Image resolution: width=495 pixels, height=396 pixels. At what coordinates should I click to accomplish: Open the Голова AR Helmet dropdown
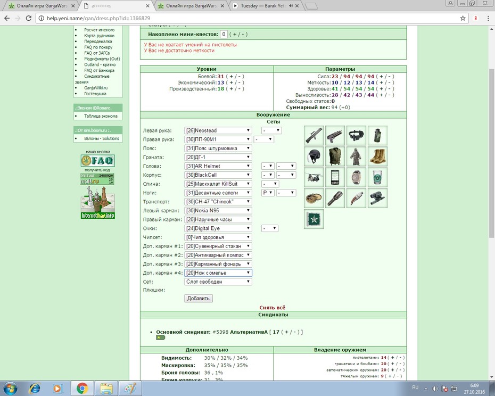pos(218,166)
